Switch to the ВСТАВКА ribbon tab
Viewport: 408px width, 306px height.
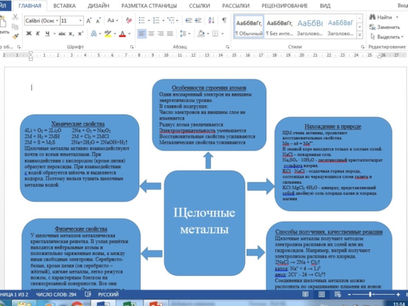click(64, 6)
